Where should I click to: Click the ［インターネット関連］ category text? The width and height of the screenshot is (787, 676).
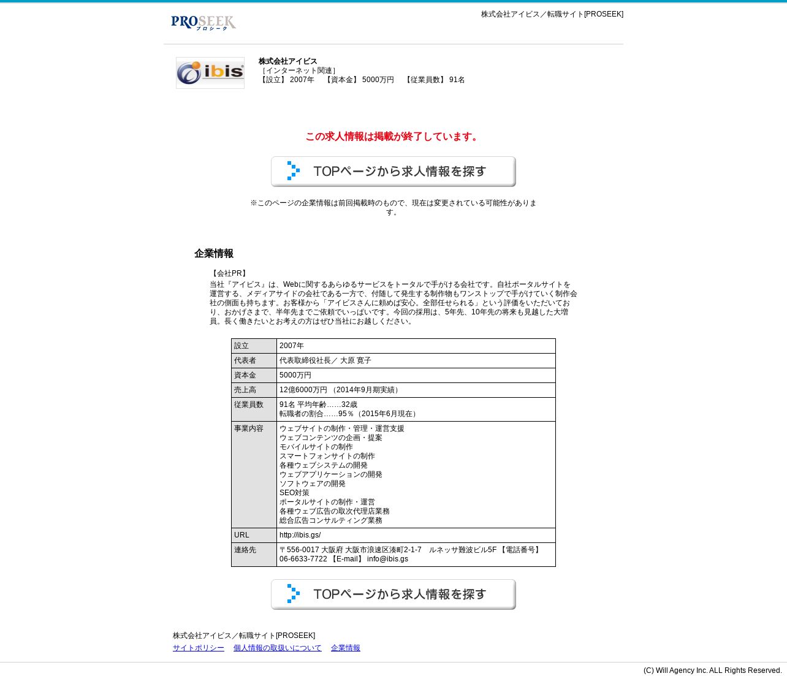pyautogui.click(x=299, y=70)
